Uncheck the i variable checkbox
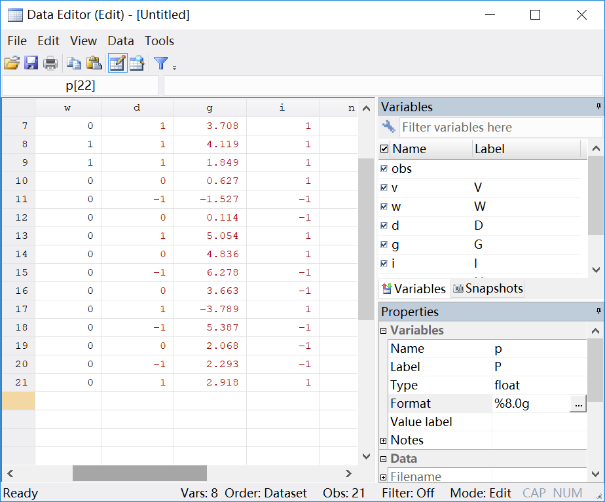 (384, 263)
